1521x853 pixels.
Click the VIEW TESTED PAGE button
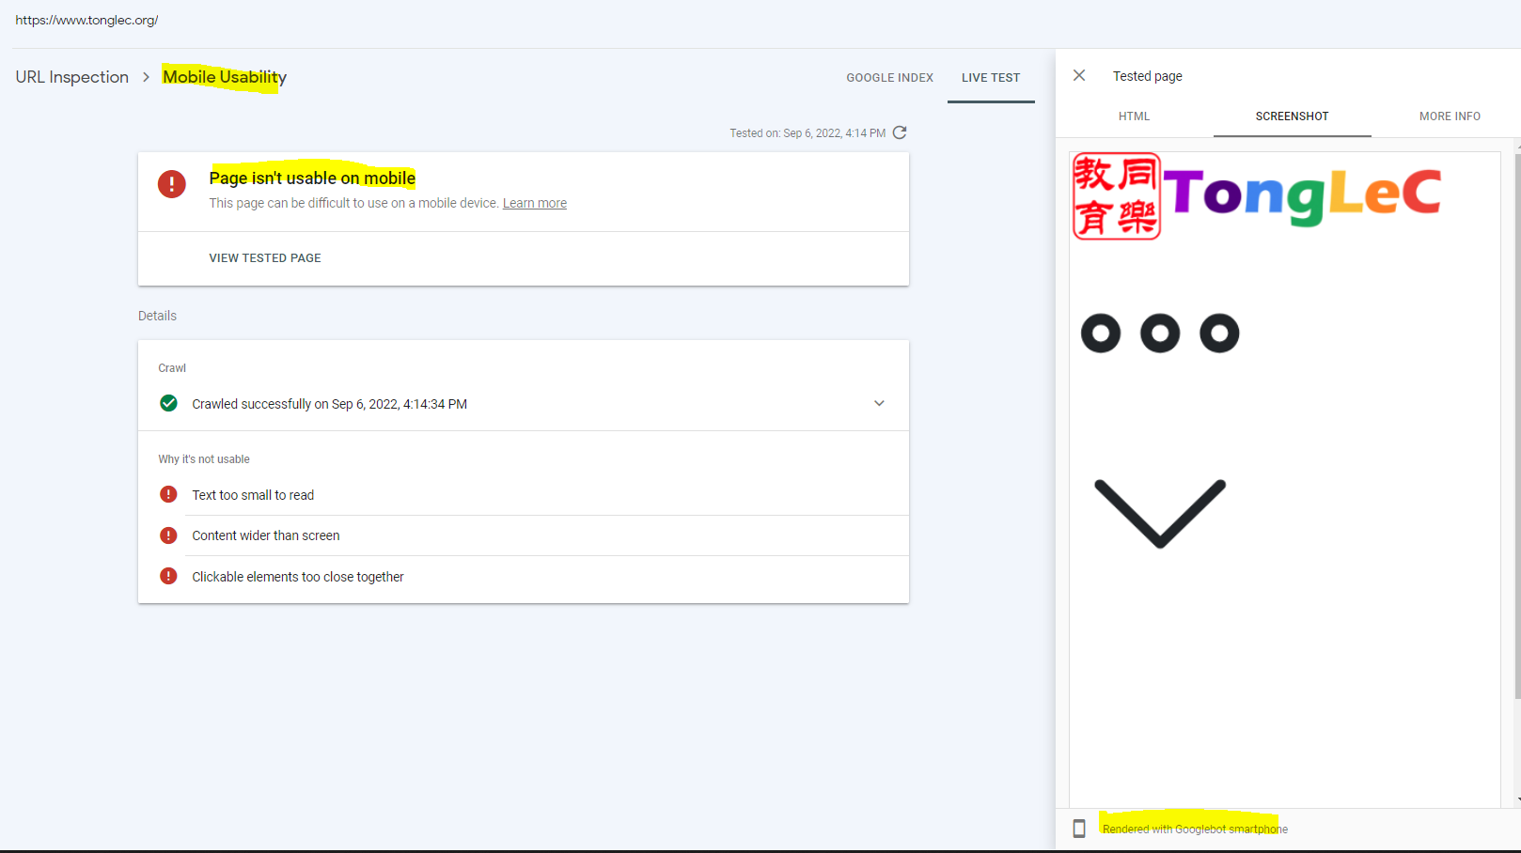264,257
